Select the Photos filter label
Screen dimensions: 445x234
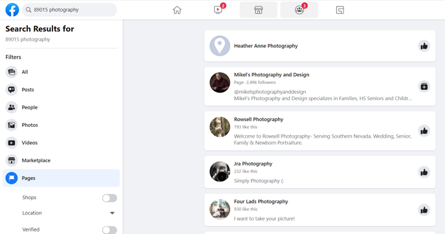click(30, 125)
